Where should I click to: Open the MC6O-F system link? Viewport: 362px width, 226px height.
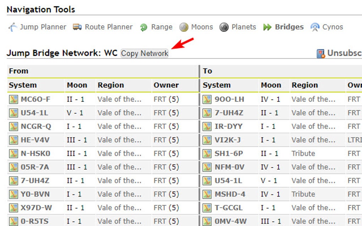tap(35, 99)
